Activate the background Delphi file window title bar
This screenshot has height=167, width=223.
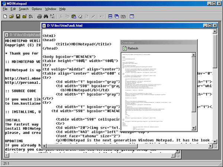coord(22,35)
